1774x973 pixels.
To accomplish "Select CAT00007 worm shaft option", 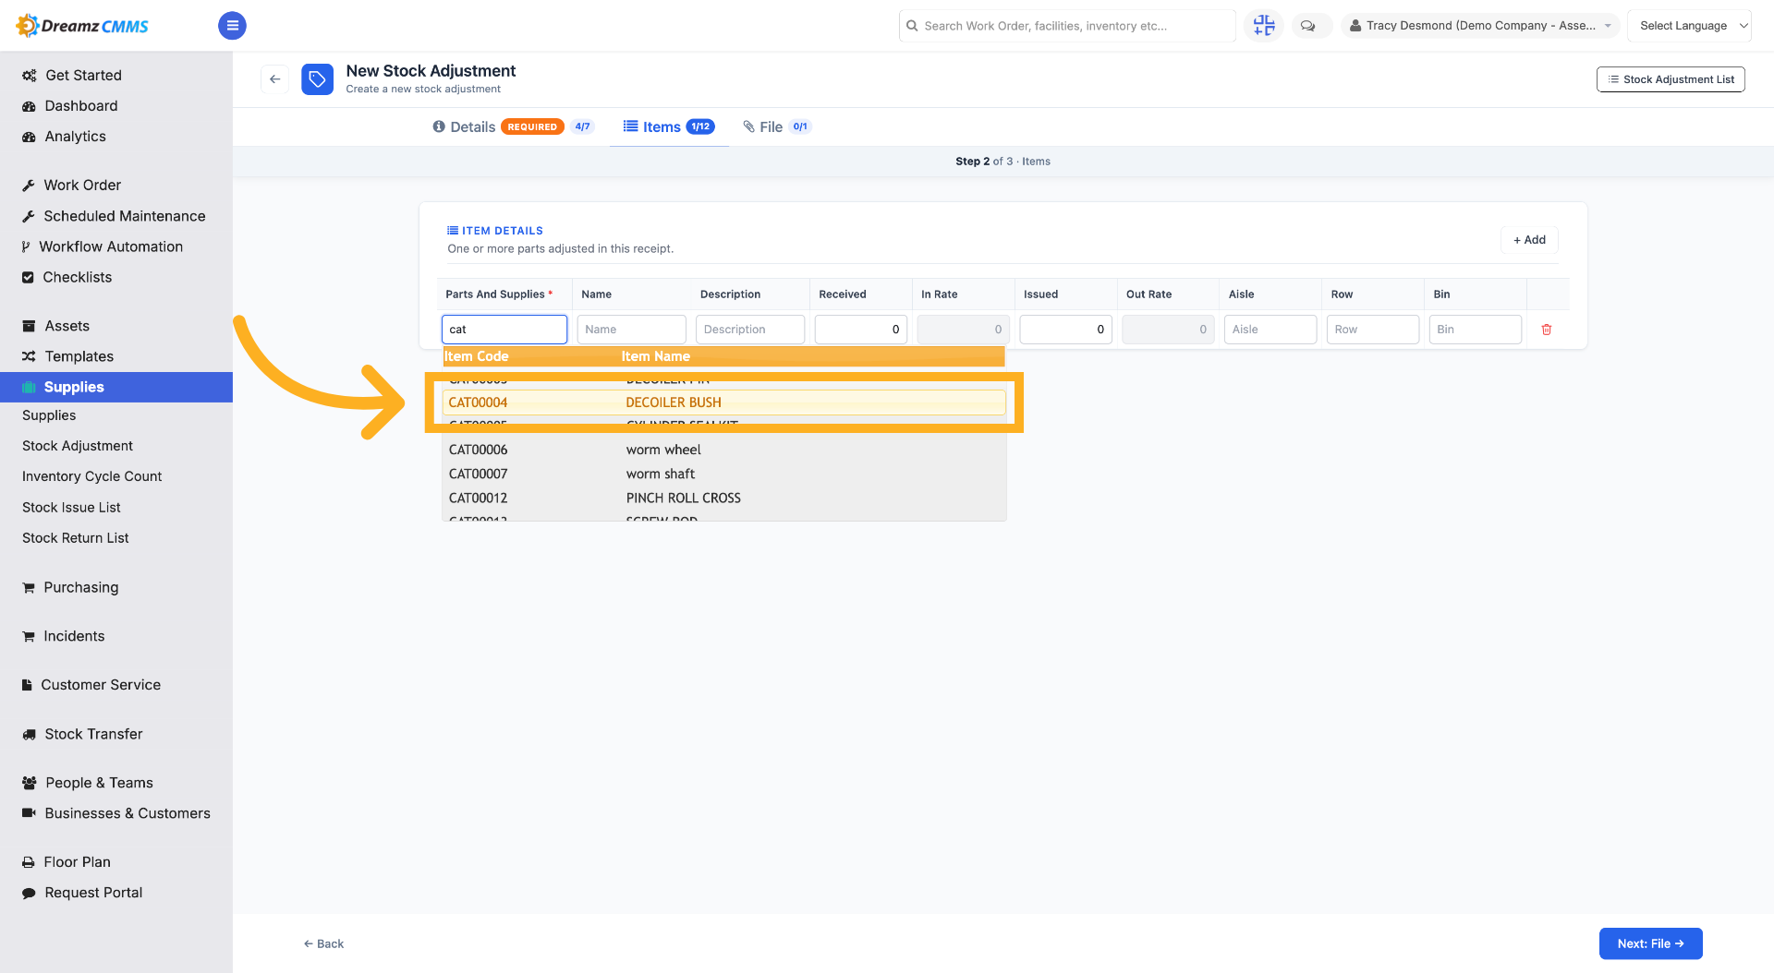I will pos(724,474).
